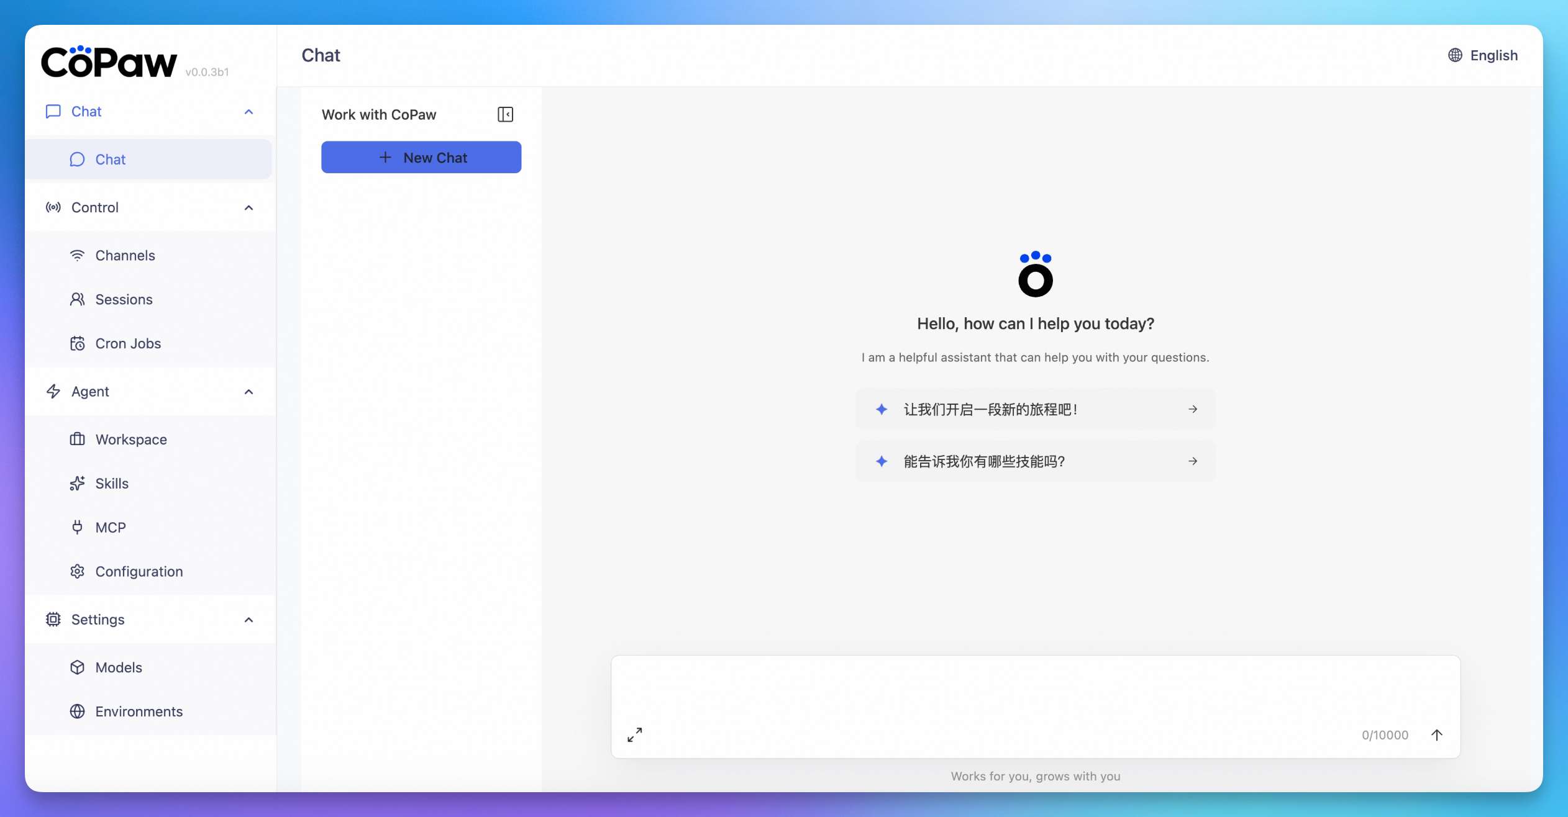Screen dimensions: 1568x817
Task: Open Environments via the globe icon
Action: click(x=77, y=711)
